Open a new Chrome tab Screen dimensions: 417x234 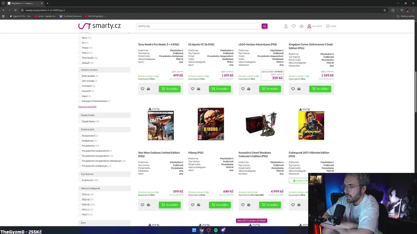48,3
